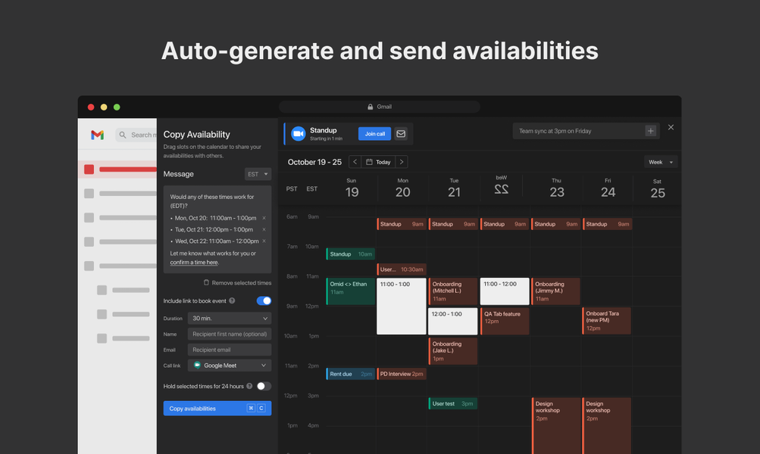
Task: Turn off Include link to book event
Action: (264, 300)
